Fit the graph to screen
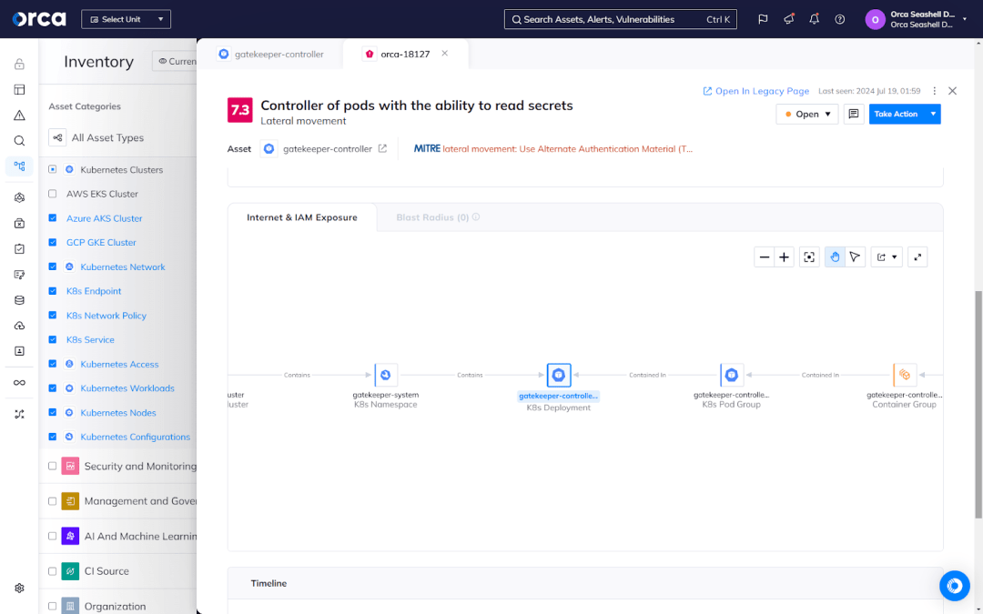This screenshot has width=983, height=614. [x=809, y=257]
